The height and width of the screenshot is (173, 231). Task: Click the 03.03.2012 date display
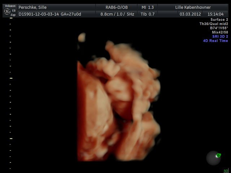click(189, 14)
